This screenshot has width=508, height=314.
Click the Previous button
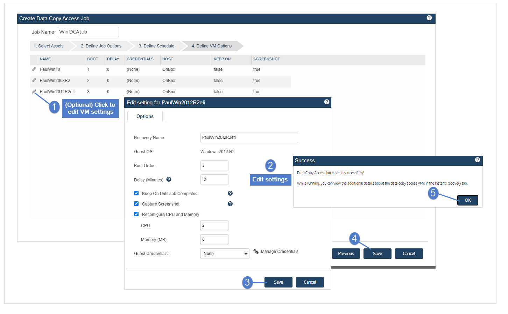coord(346,254)
